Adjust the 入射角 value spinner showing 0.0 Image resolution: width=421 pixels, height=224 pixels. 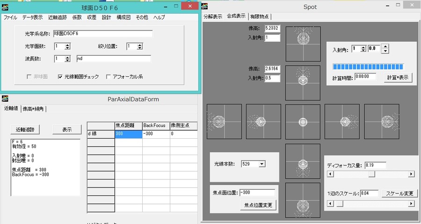coord(385,49)
